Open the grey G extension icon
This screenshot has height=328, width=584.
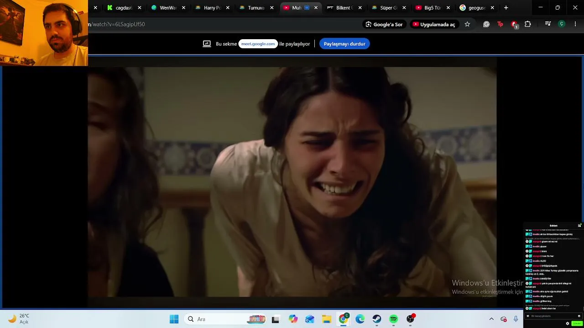[486, 24]
